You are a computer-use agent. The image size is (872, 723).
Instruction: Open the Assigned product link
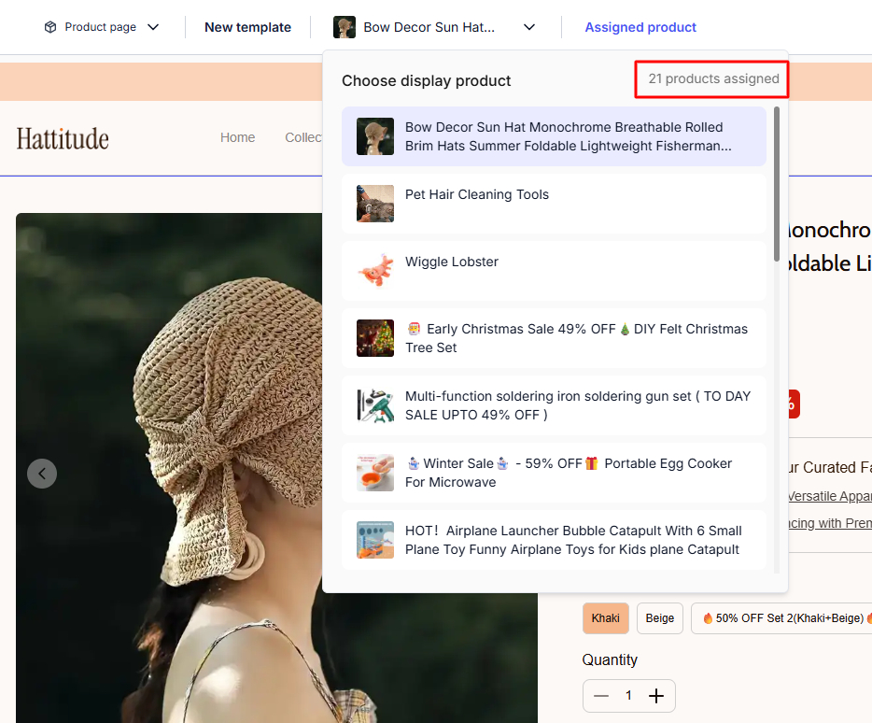click(x=640, y=27)
